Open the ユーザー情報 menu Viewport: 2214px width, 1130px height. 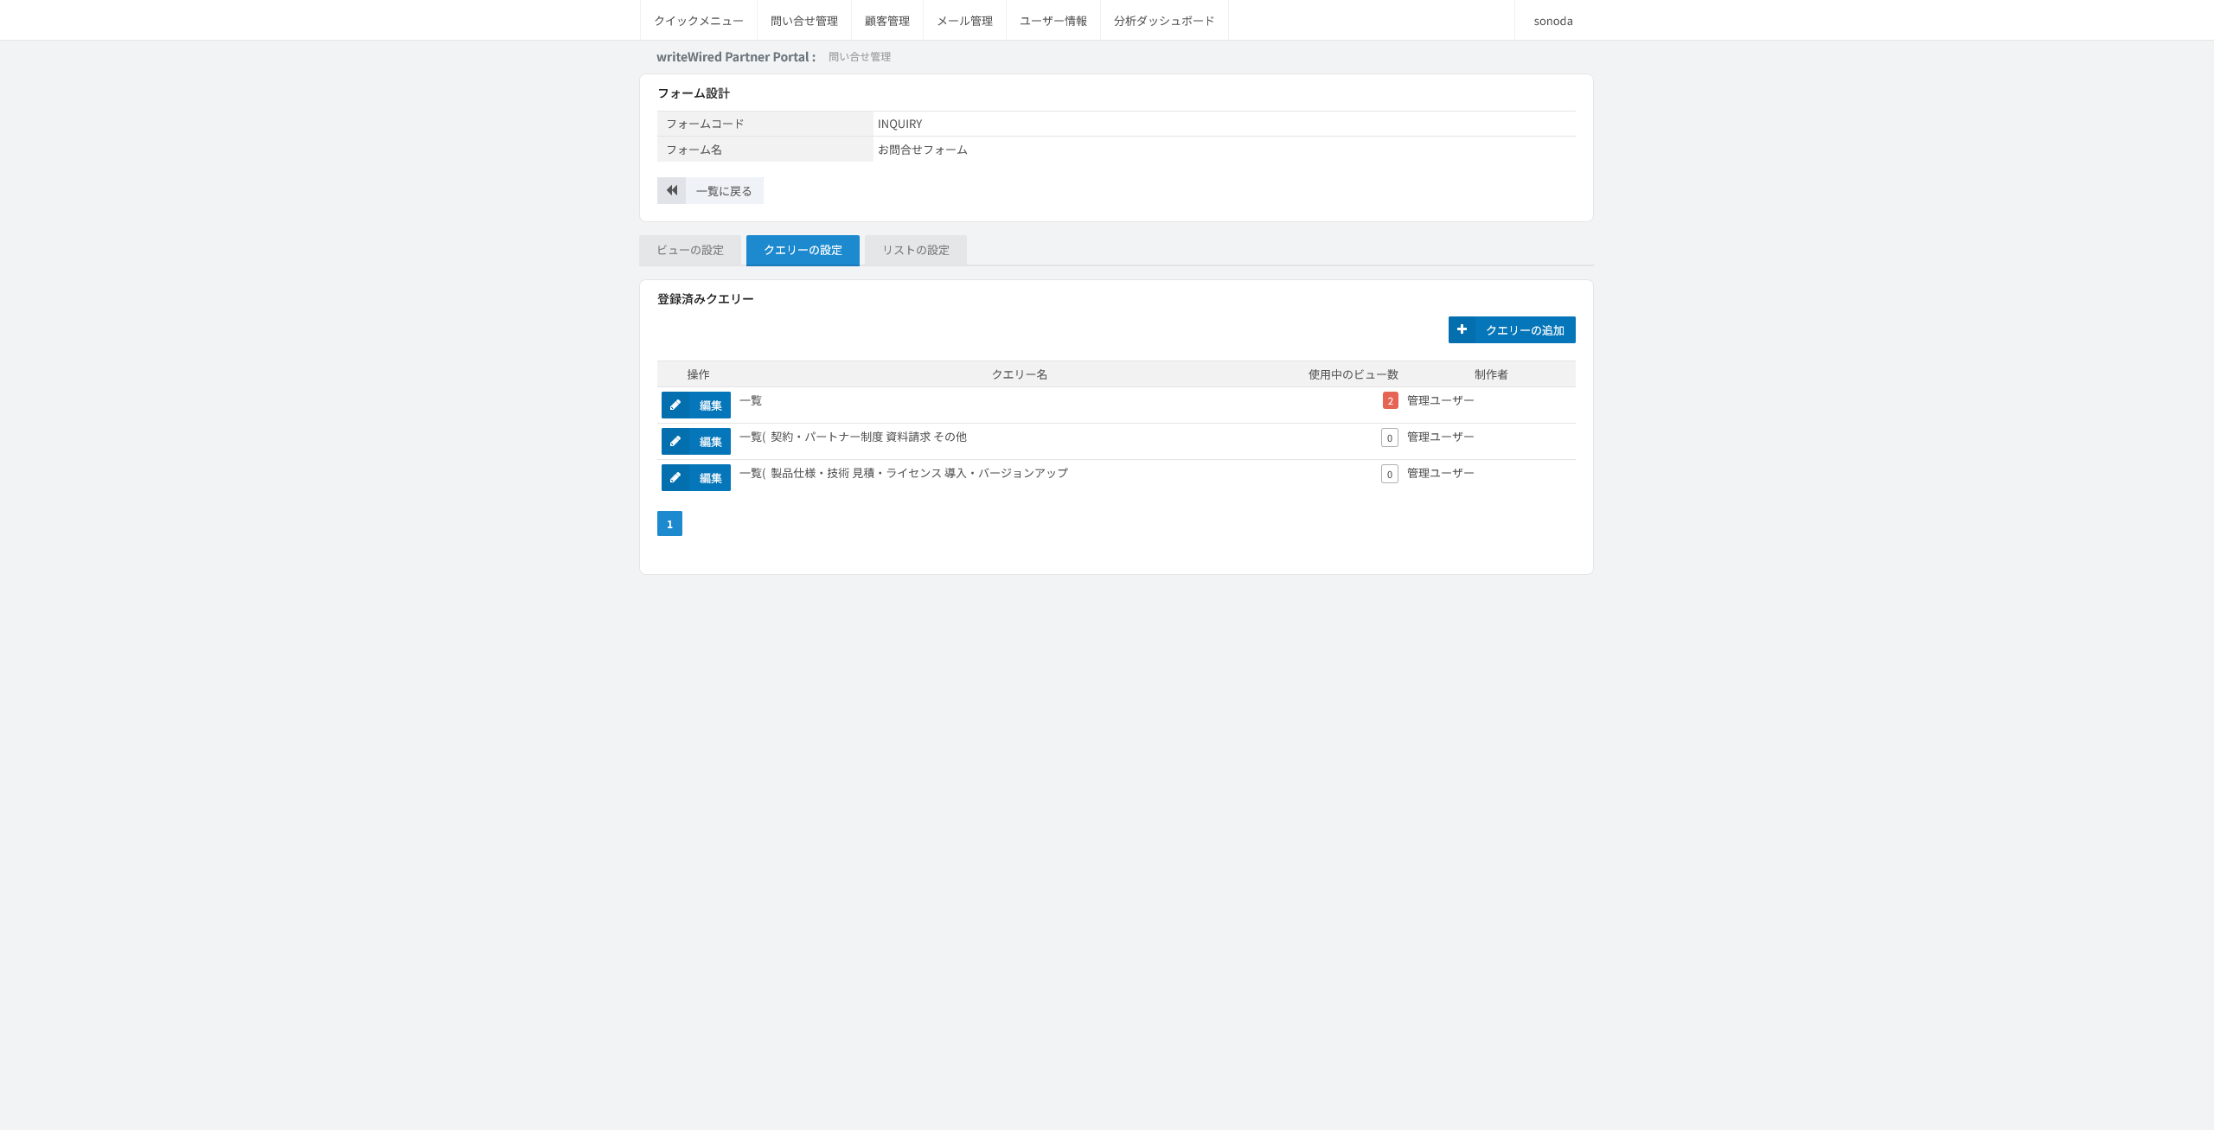click(1053, 21)
